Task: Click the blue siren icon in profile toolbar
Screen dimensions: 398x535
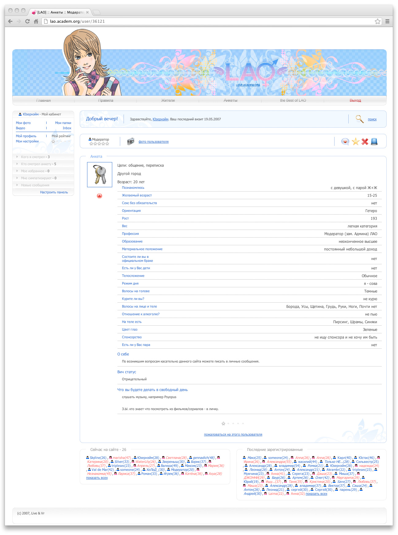Action: 374,142
